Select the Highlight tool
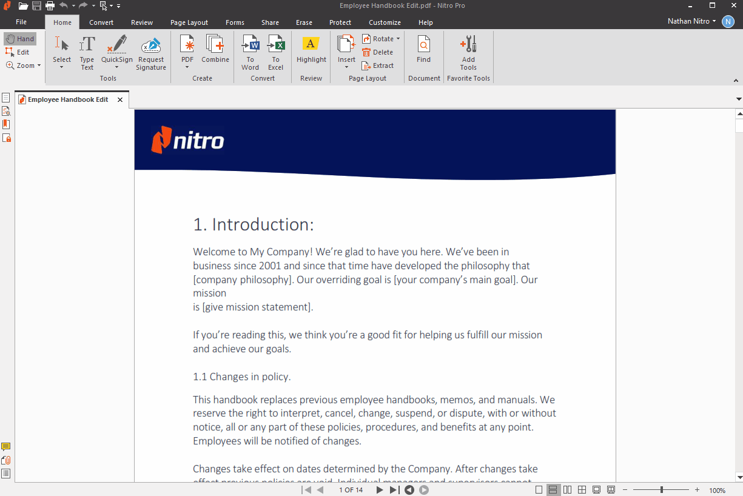The height and width of the screenshot is (496, 743). [311, 52]
